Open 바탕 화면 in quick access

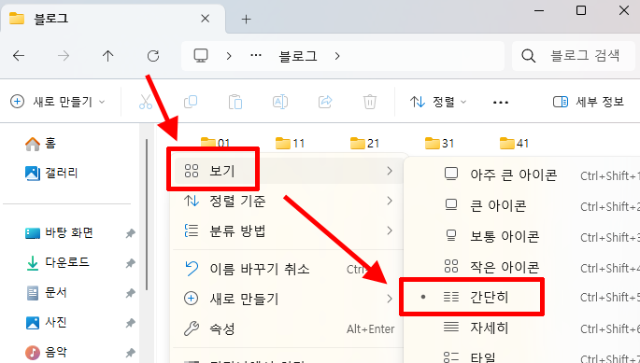59,233
